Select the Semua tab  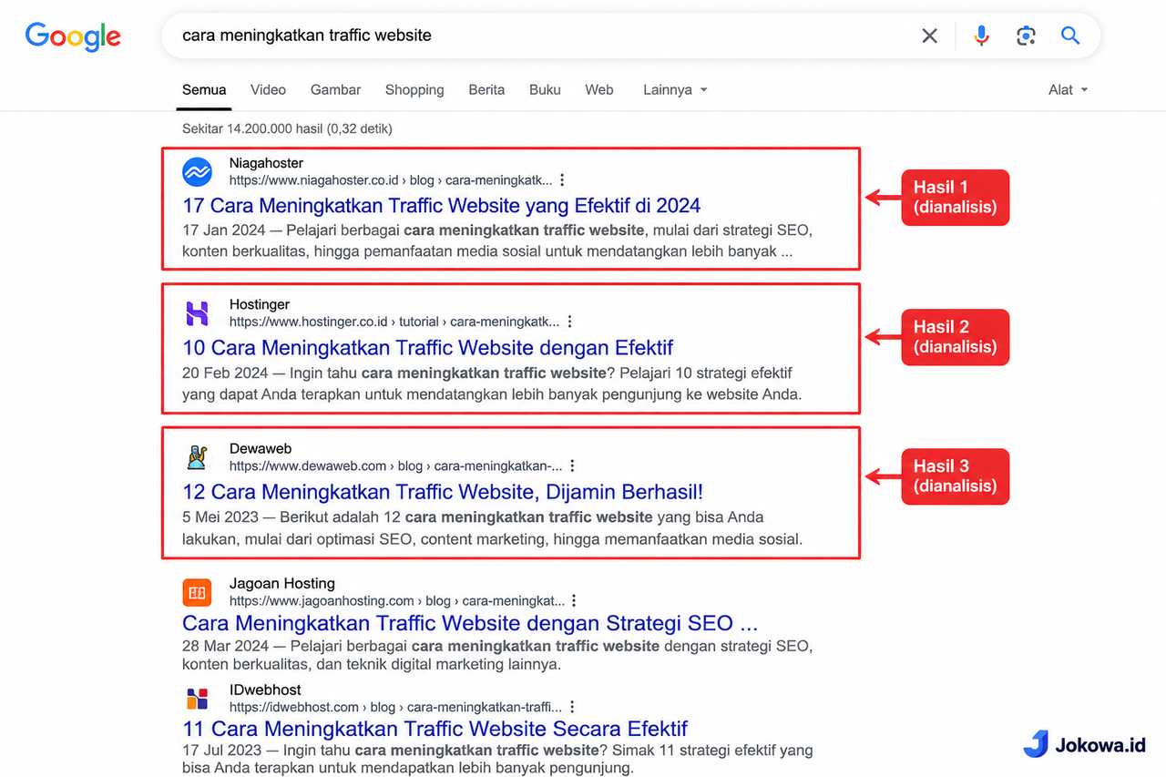(x=204, y=89)
